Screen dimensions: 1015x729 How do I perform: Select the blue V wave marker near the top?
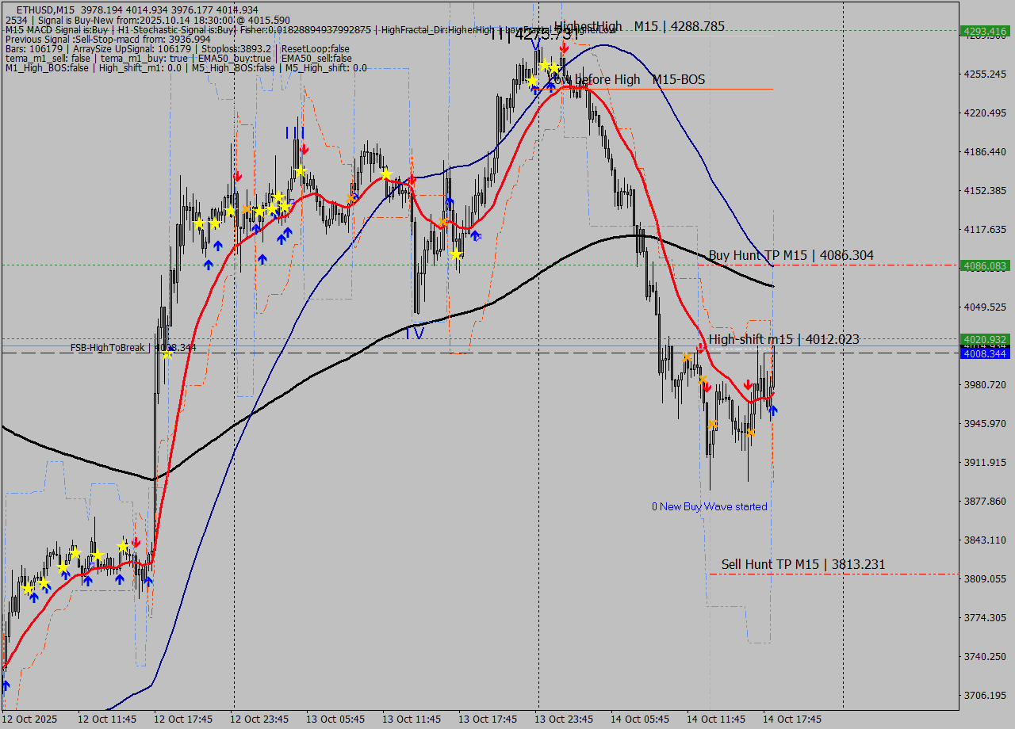(x=536, y=44)
